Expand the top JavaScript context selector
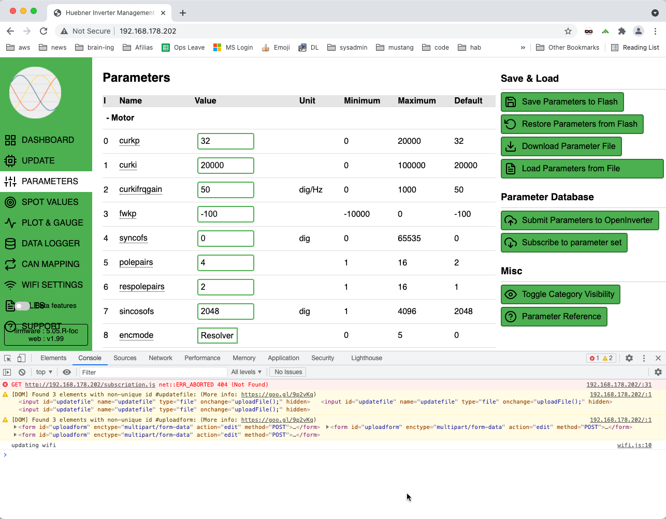666x519 pixels. coord(44,372)
